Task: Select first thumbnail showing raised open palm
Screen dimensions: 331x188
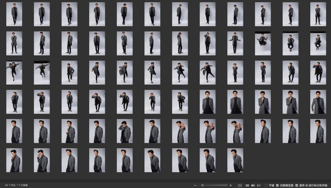Action: [x=180, y=131]
